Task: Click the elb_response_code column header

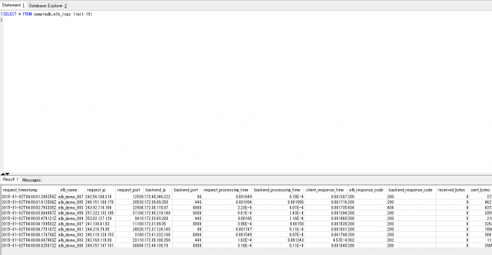Action: click(367, 190)
